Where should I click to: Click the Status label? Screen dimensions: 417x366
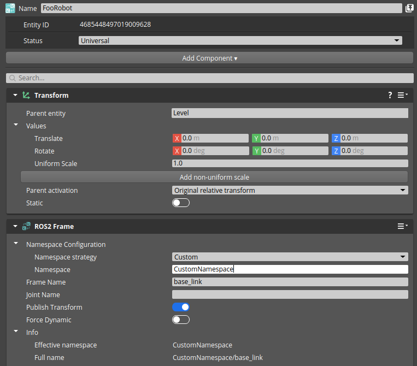[33, 40]
